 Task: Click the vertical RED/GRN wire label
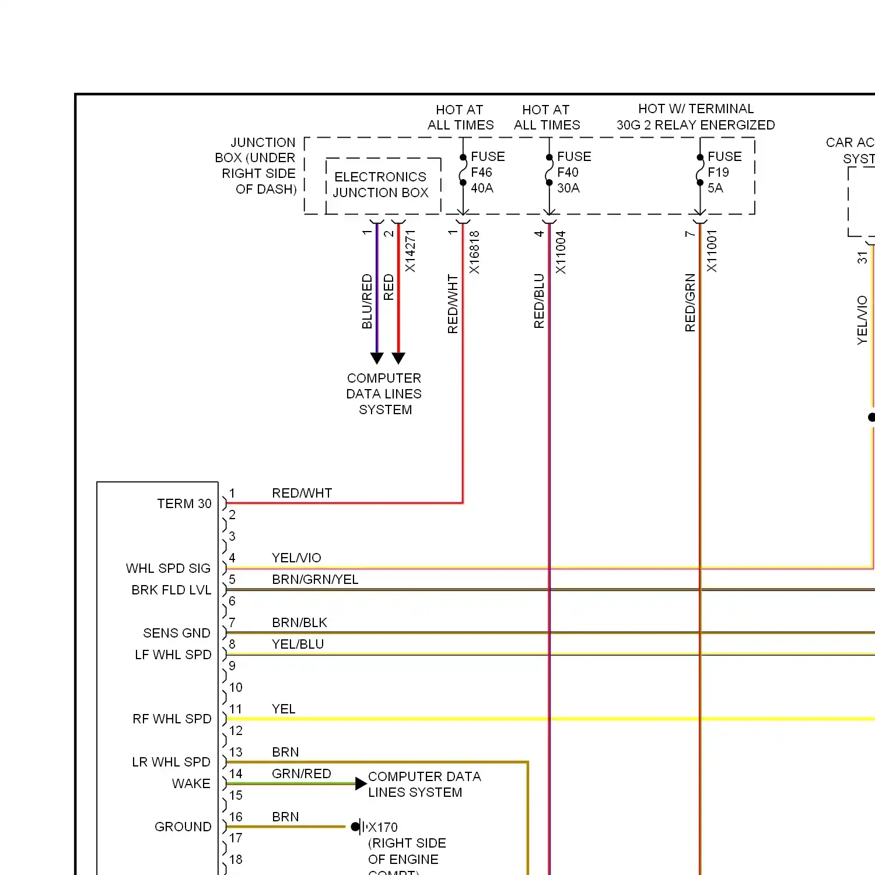[x=690, y=303]
